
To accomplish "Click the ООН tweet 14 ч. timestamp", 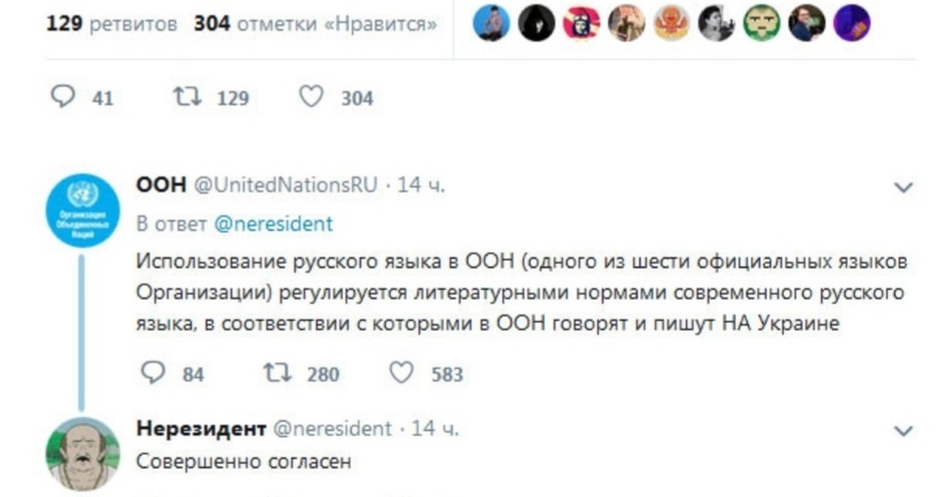I will (x=422, y=186).
